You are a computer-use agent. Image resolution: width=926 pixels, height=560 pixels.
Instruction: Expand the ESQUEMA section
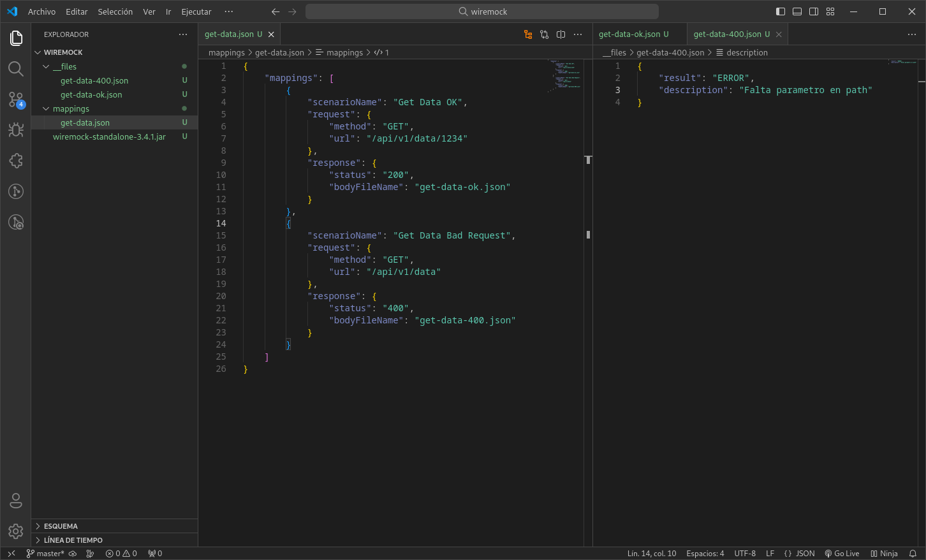click(61, 526)
